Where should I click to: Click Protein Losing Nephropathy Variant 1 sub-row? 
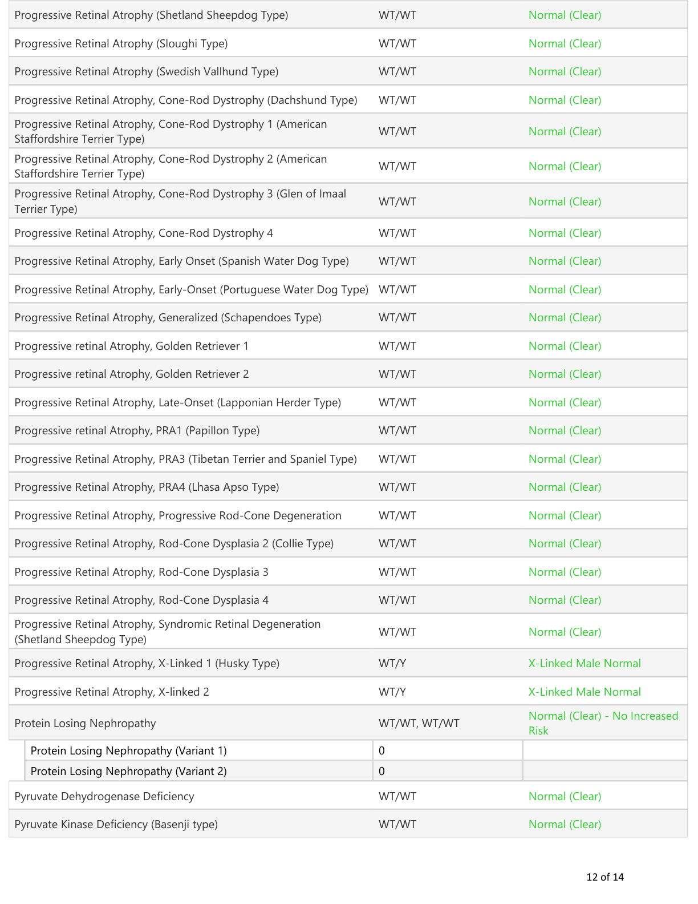coord(356,750)
